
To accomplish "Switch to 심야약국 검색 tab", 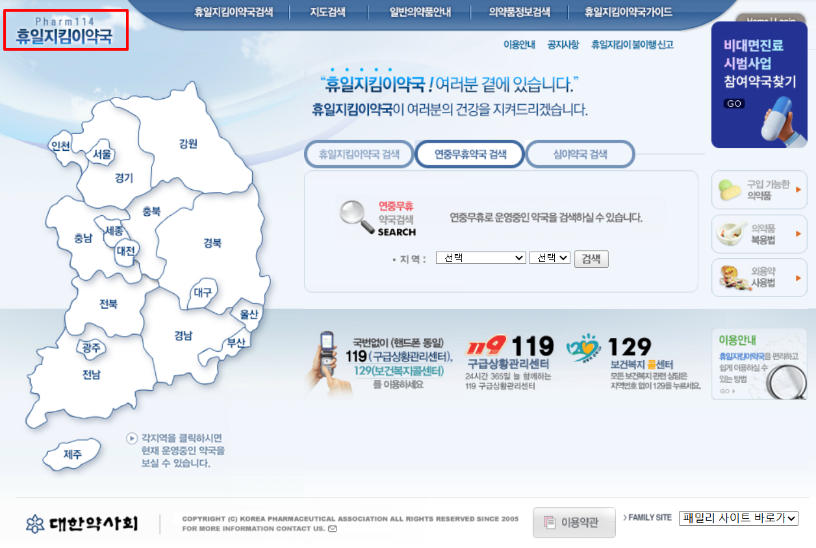I will click(580, 155).
